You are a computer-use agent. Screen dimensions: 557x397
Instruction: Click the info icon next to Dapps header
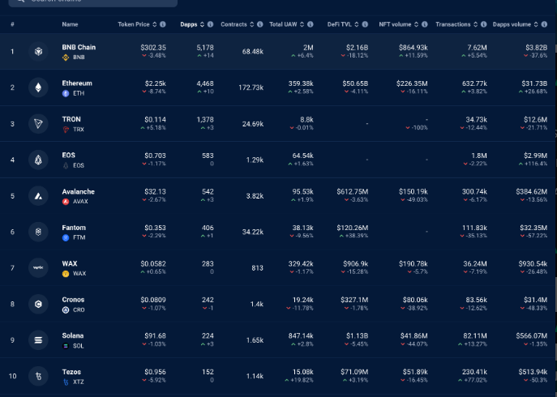(210, 24)
